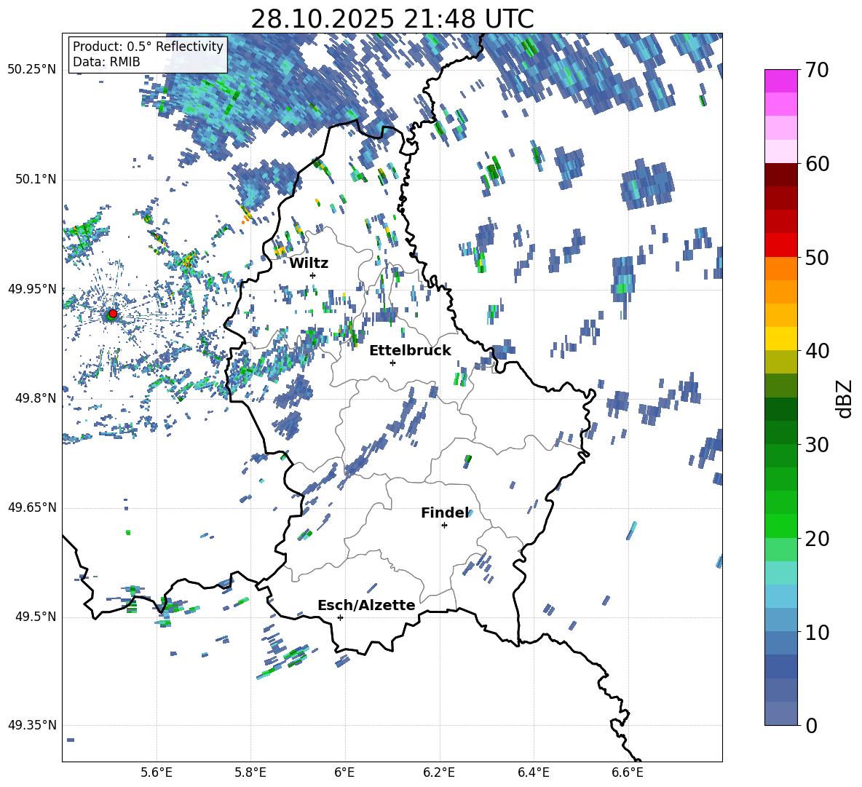Click the 6.6°E longitude label
Image resolution: width=862 pixels, height=787 pixels.
[x=628, y=772]
